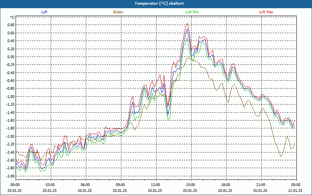Screen dimensions: 312x195
Task: Click the -3,00 y-axis value
Action: click(11, 176)
